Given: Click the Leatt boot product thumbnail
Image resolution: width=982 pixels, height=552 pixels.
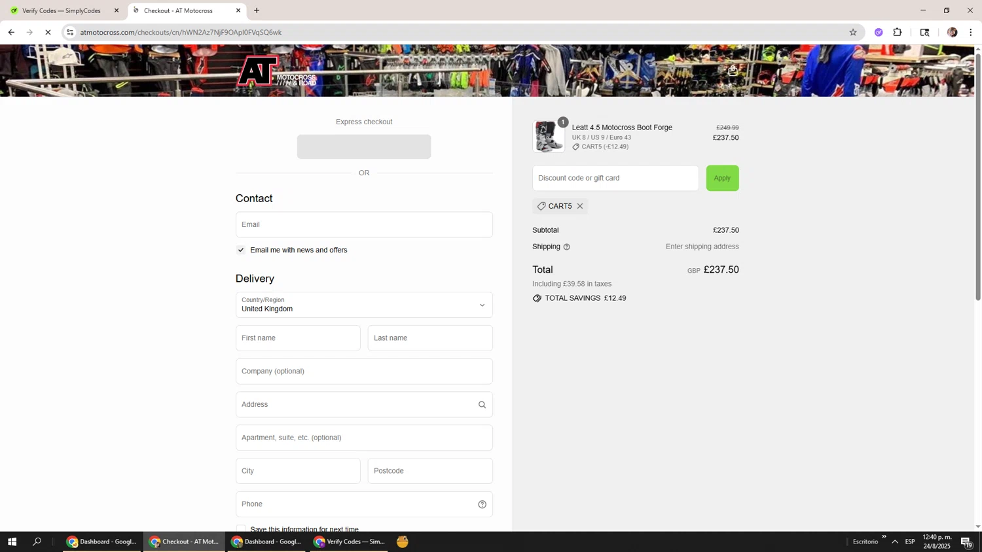Looking at the screenshot, I should click(549, 137).
